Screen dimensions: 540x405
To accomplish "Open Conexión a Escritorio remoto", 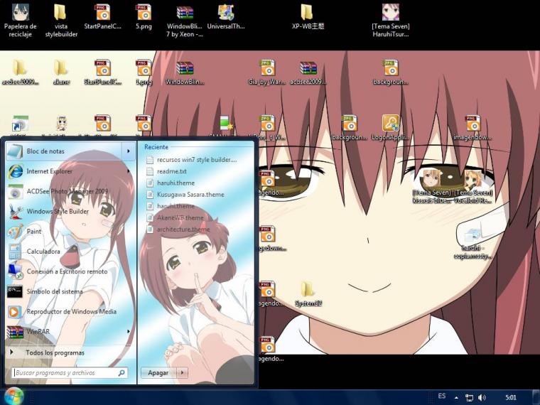I will 70,271.
